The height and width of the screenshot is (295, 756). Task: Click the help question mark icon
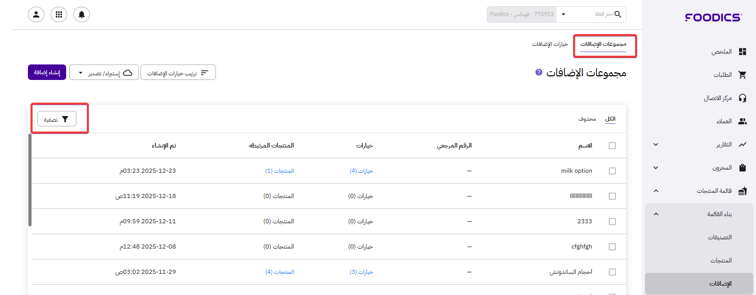point(539,72)
